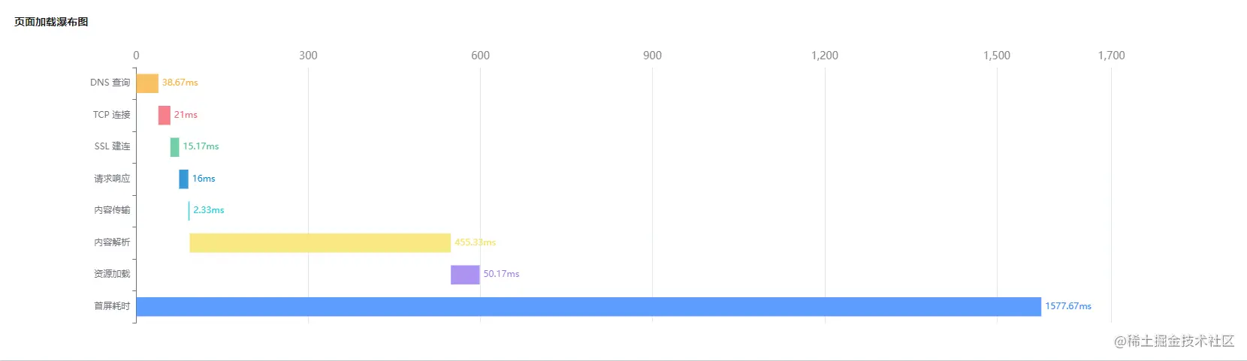Click the 50.17ms value label
The image size is (1247, 361).
502,274
